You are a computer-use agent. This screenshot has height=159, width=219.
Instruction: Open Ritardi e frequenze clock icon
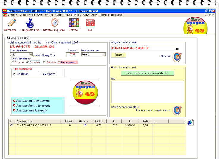(x=55, y=23)
